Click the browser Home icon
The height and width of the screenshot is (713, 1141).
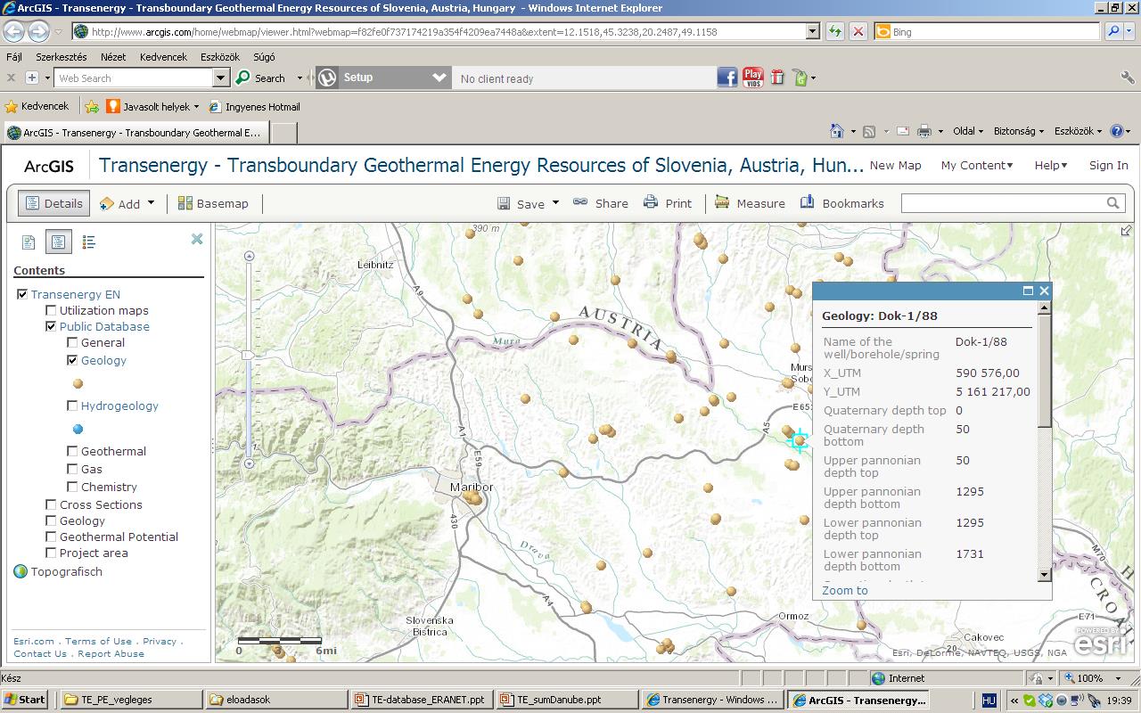[x=836, y=131]
